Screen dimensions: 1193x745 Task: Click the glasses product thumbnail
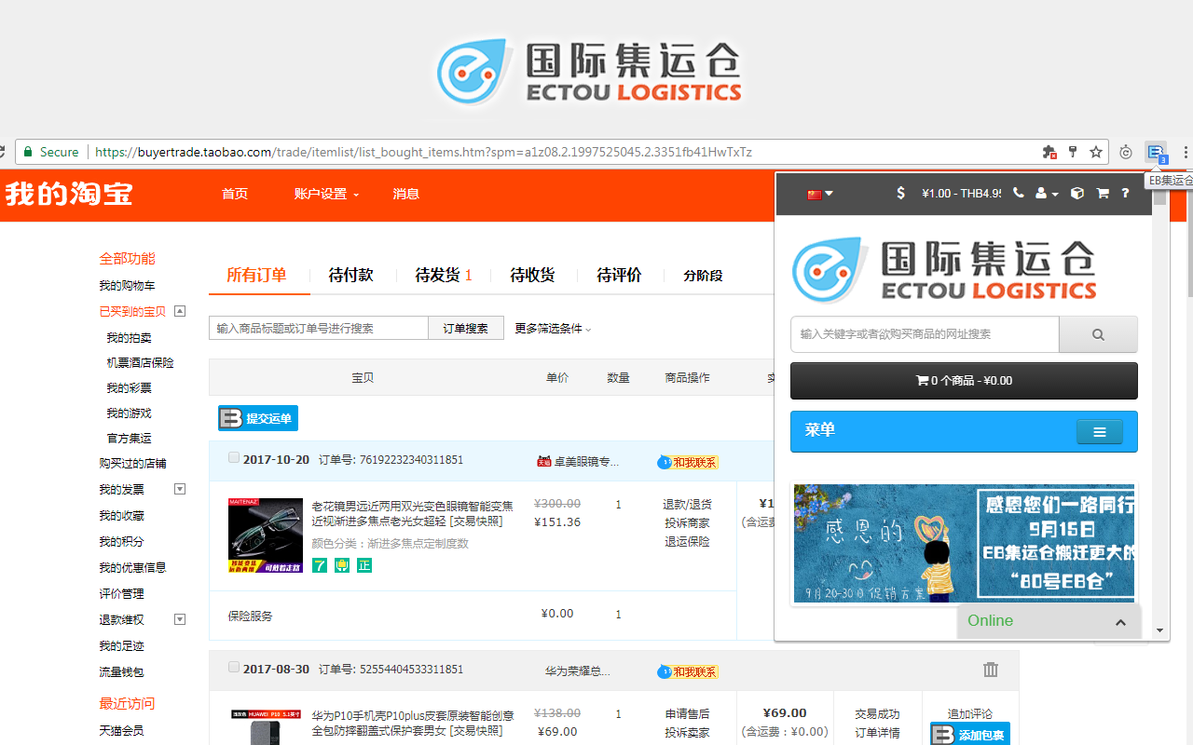(266, 535)
